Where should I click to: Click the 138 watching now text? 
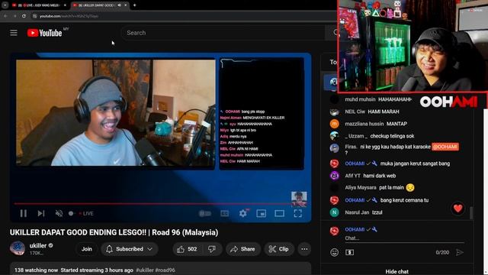click(x=36, y=270)
